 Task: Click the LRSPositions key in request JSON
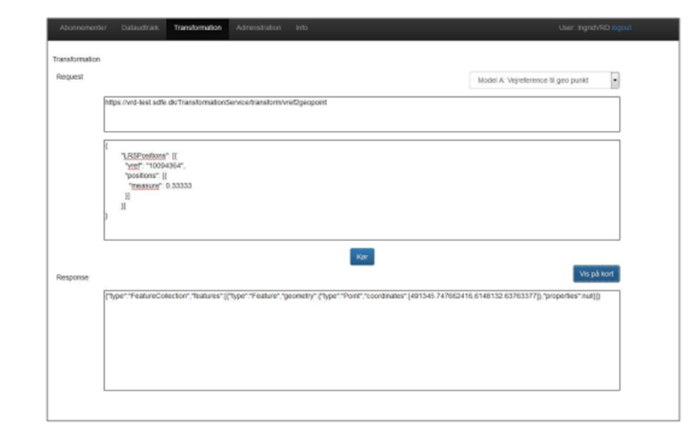click(x=139, y=156)
